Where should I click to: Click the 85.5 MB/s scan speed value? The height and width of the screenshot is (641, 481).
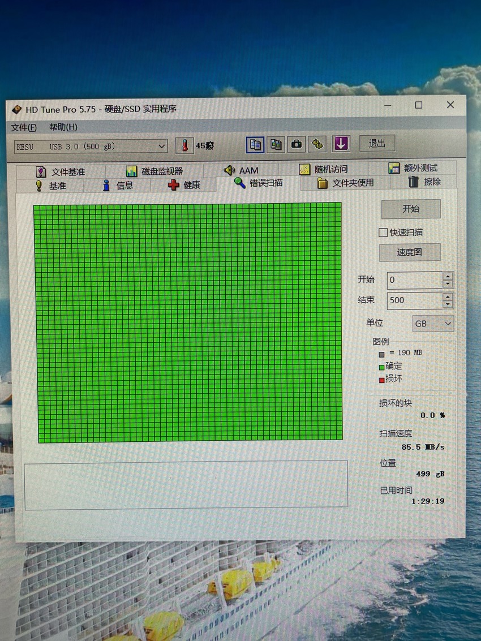423,447
